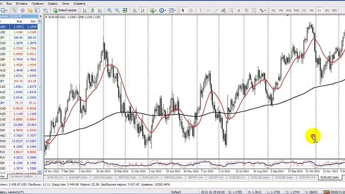Click Market Watch scroll up arrow

pyautogui.click(x=40, y=21)
